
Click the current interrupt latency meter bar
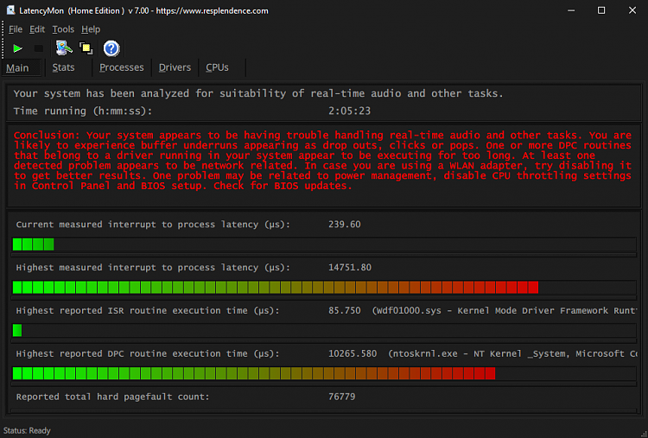tap(324, 244)
